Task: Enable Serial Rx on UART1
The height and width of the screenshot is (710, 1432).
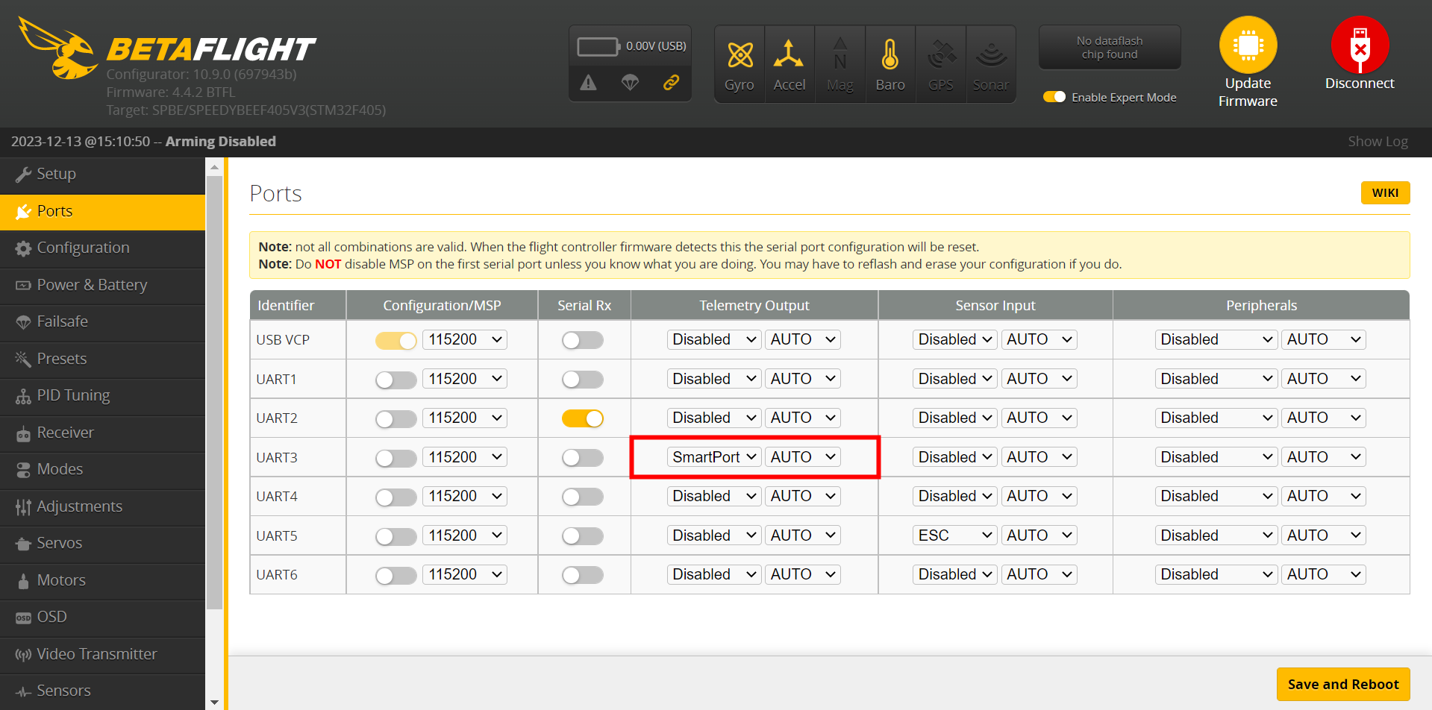Action: (x=583, y=380)
